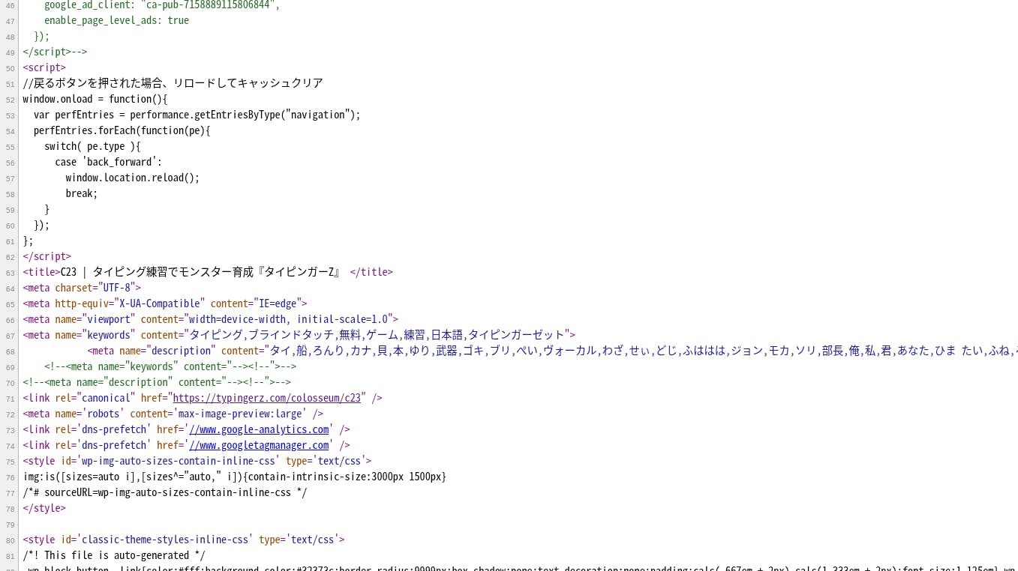Open the www.google-analytics.com dns-prefetch link
The height and width of the screenshot is (571, 1018).
[259, 429]
